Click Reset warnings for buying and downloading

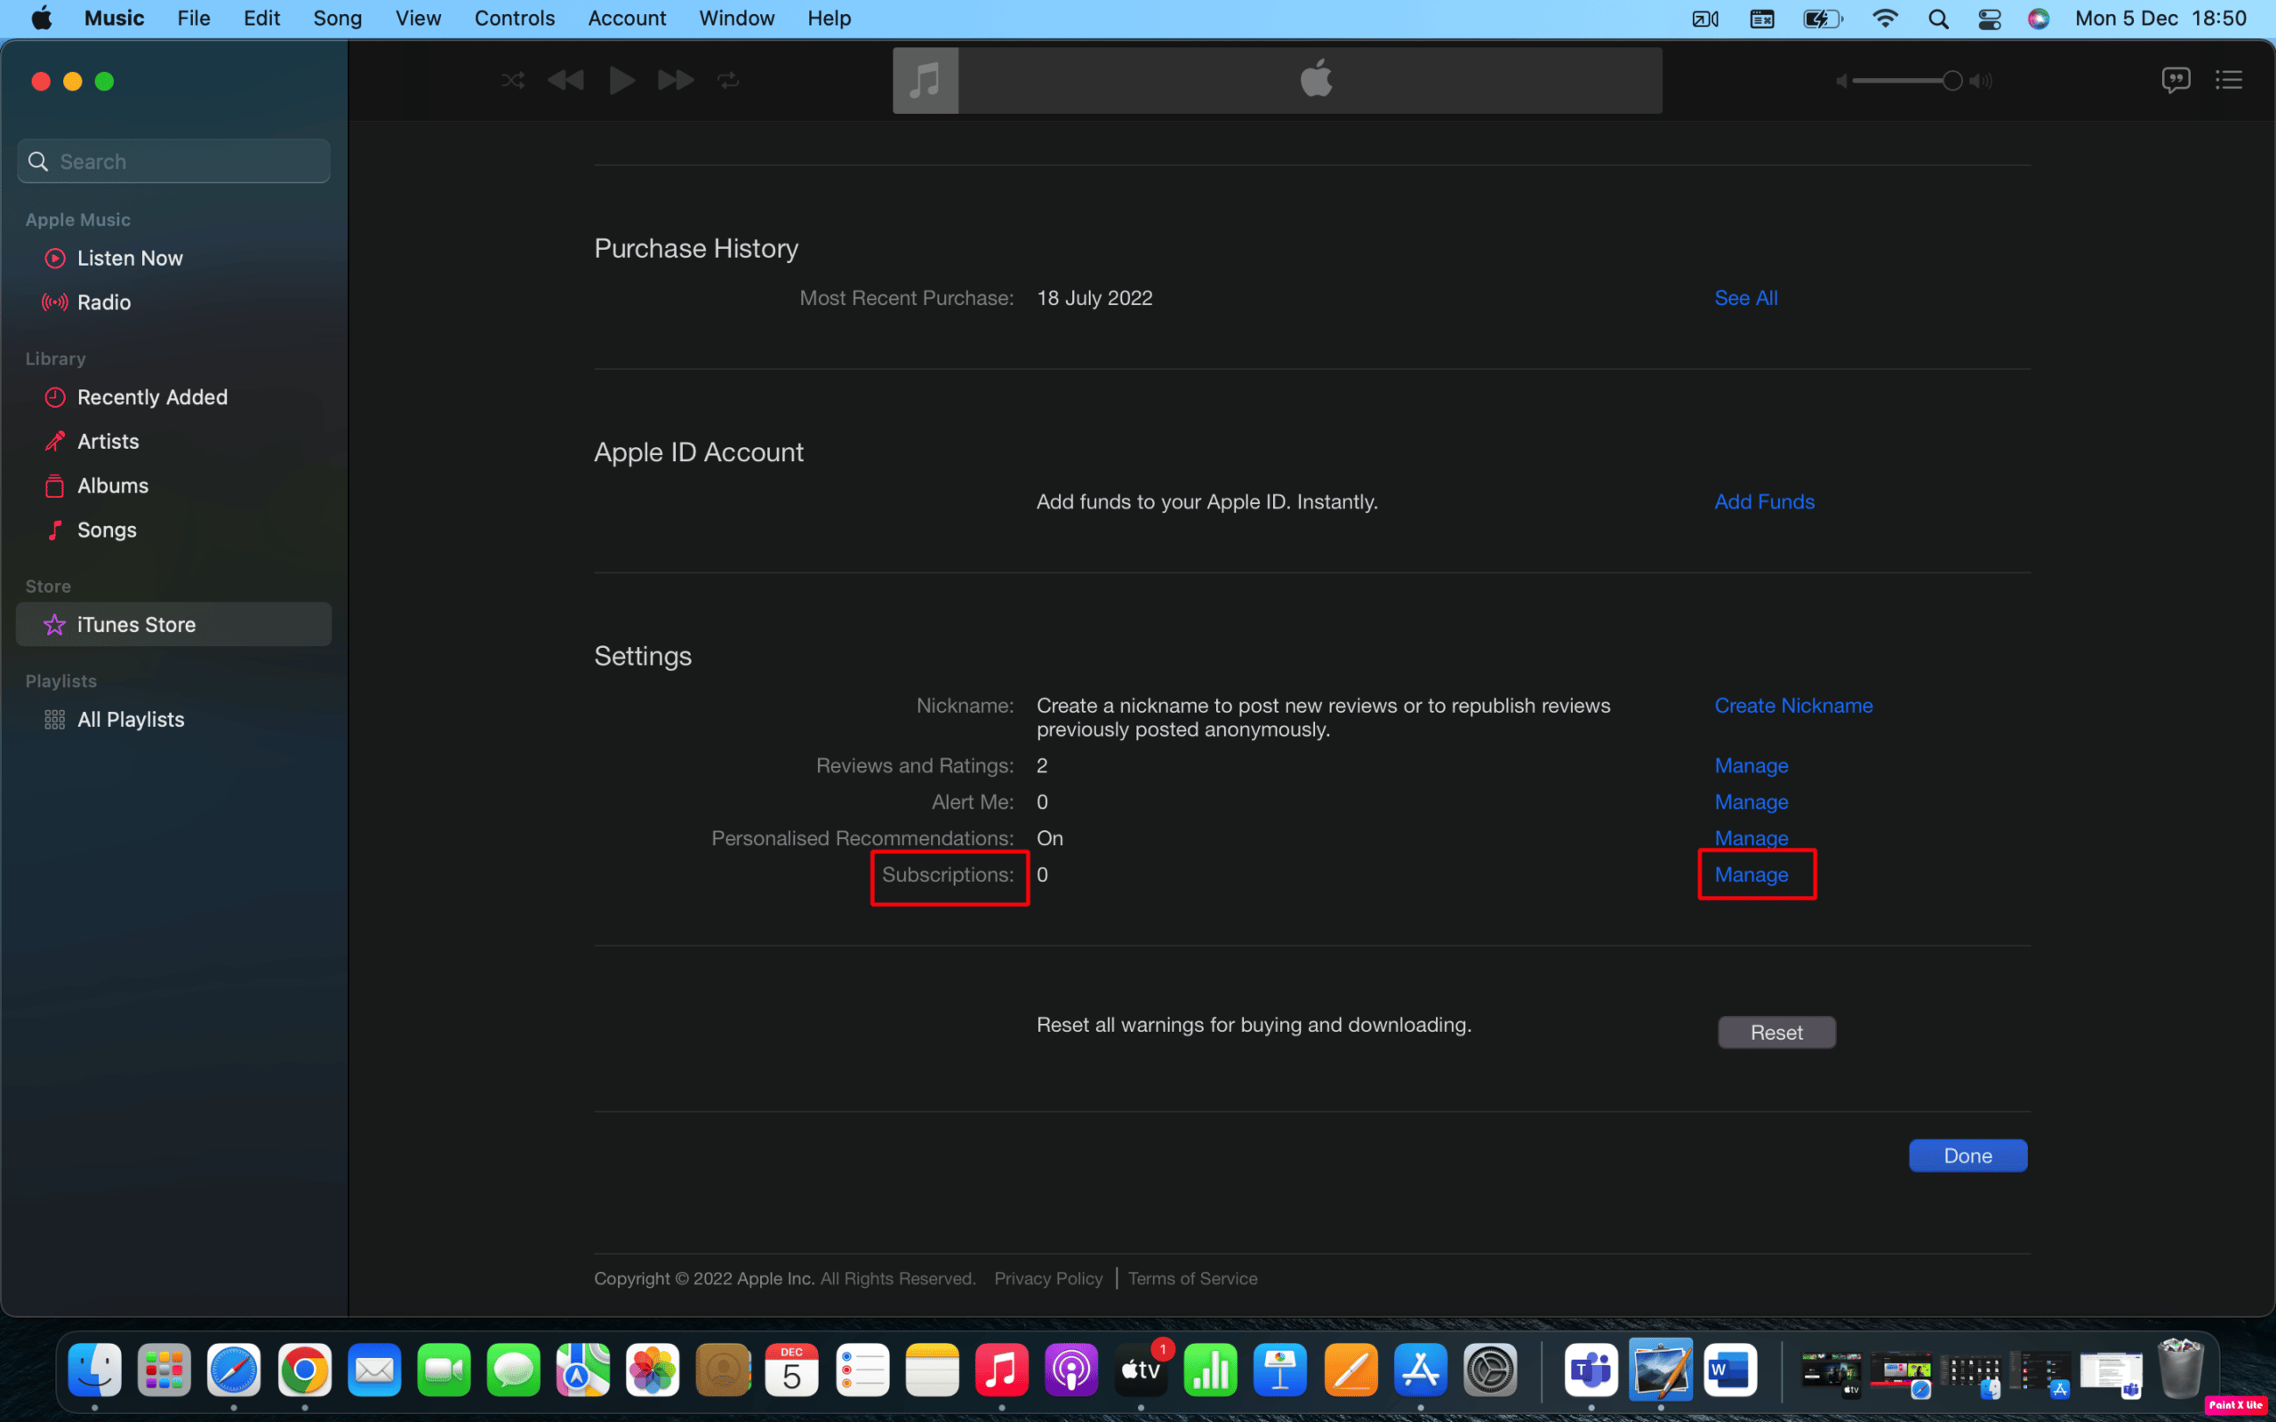pyautogui.click(x=1776, y=1030)
